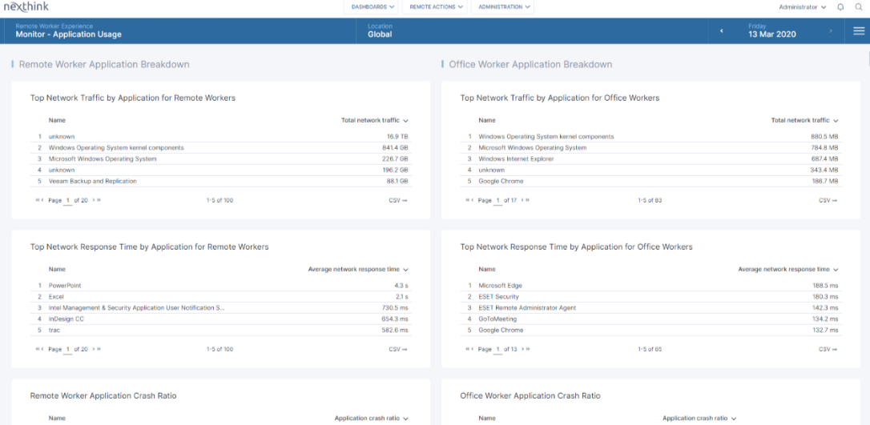Click the search magnifier icon
This screenshot has height=425, width=870.
[x=857, y=7]
